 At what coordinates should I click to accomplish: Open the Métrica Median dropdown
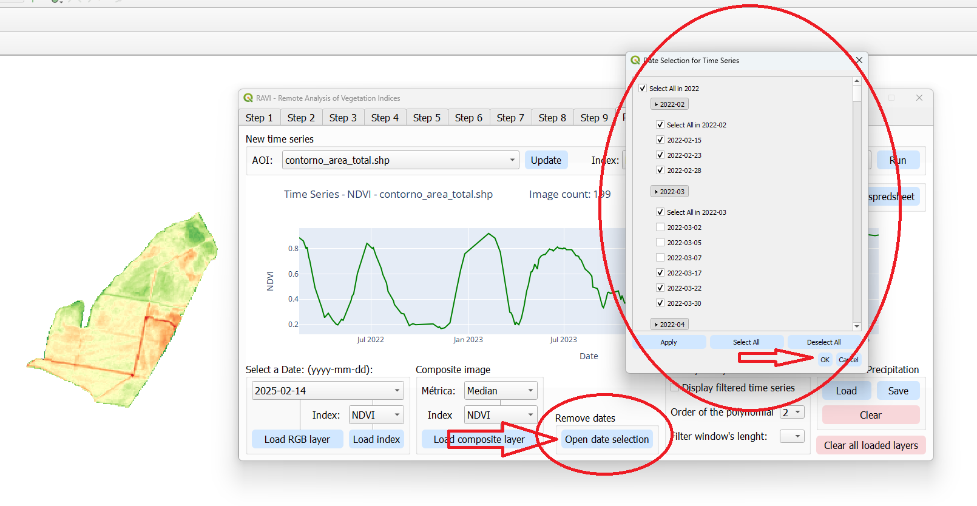point(501,391)
